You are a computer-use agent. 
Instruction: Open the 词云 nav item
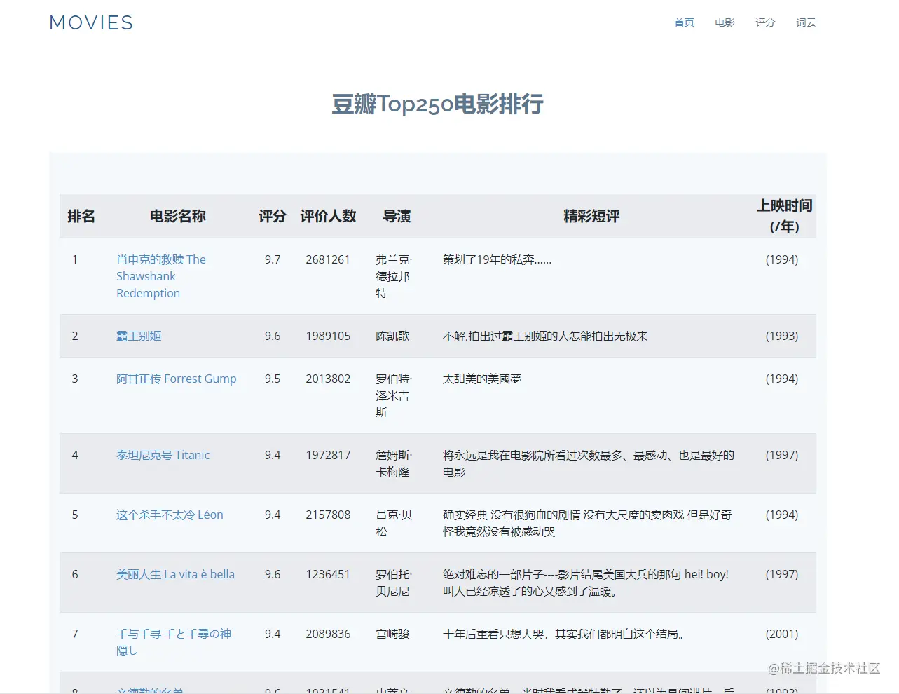click(x=806, y=22)
